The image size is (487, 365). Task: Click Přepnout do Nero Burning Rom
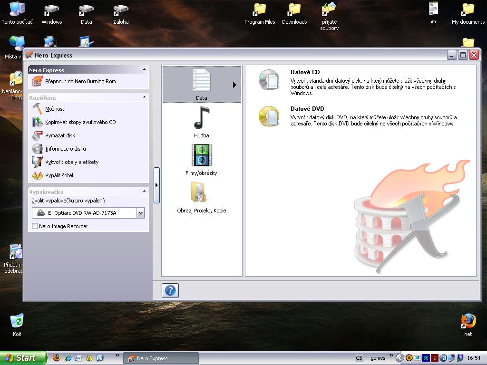click(74, 81)
